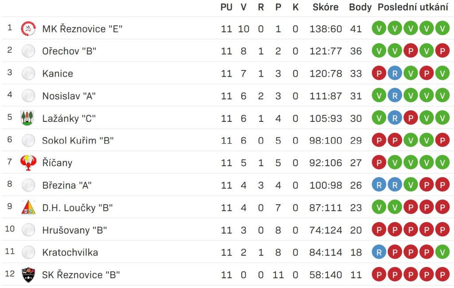Click the Poslední utkání column header
The width and height of the screenshot is (454, 288).
pos(413,7)
